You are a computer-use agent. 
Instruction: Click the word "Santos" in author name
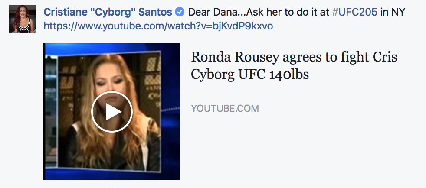pos(155,12)
